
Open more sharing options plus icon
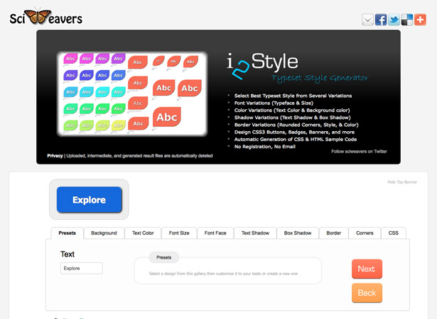click(x=420, y=20)
